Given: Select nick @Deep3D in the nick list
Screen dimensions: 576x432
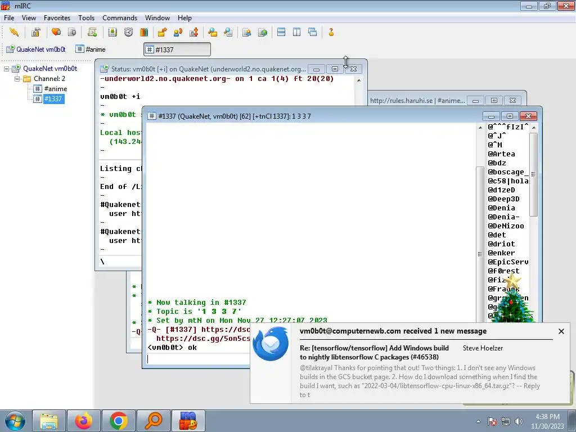Looking at the screenshot, I should point(503,199).
